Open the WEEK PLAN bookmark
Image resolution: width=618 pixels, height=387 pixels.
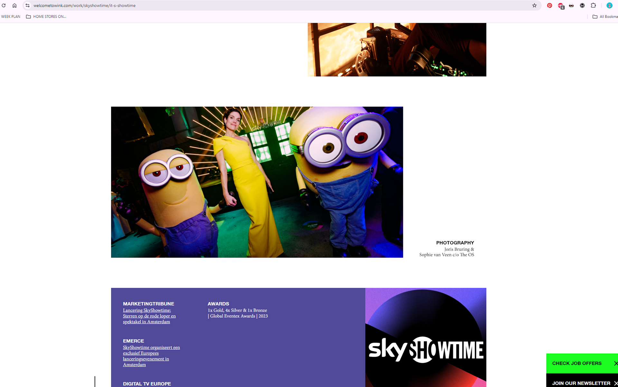click(11, 16)
